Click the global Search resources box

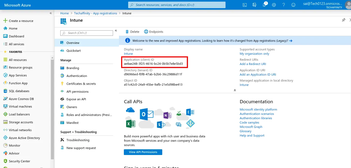[x=177, y=5]
